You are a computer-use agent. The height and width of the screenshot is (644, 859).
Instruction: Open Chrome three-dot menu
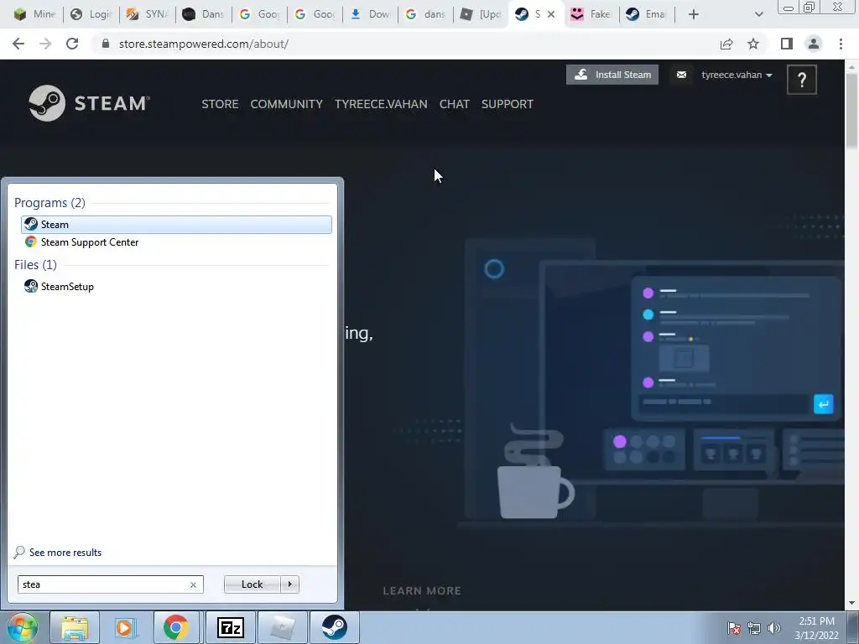click(x=841, y=44)
